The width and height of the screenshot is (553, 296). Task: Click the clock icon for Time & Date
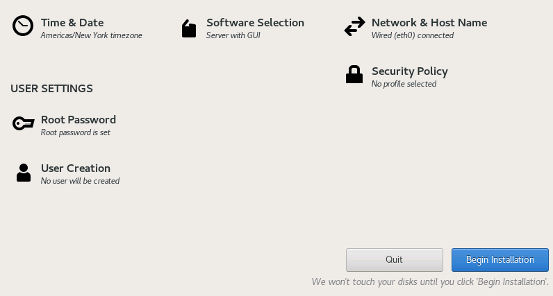tap(23, 26)
